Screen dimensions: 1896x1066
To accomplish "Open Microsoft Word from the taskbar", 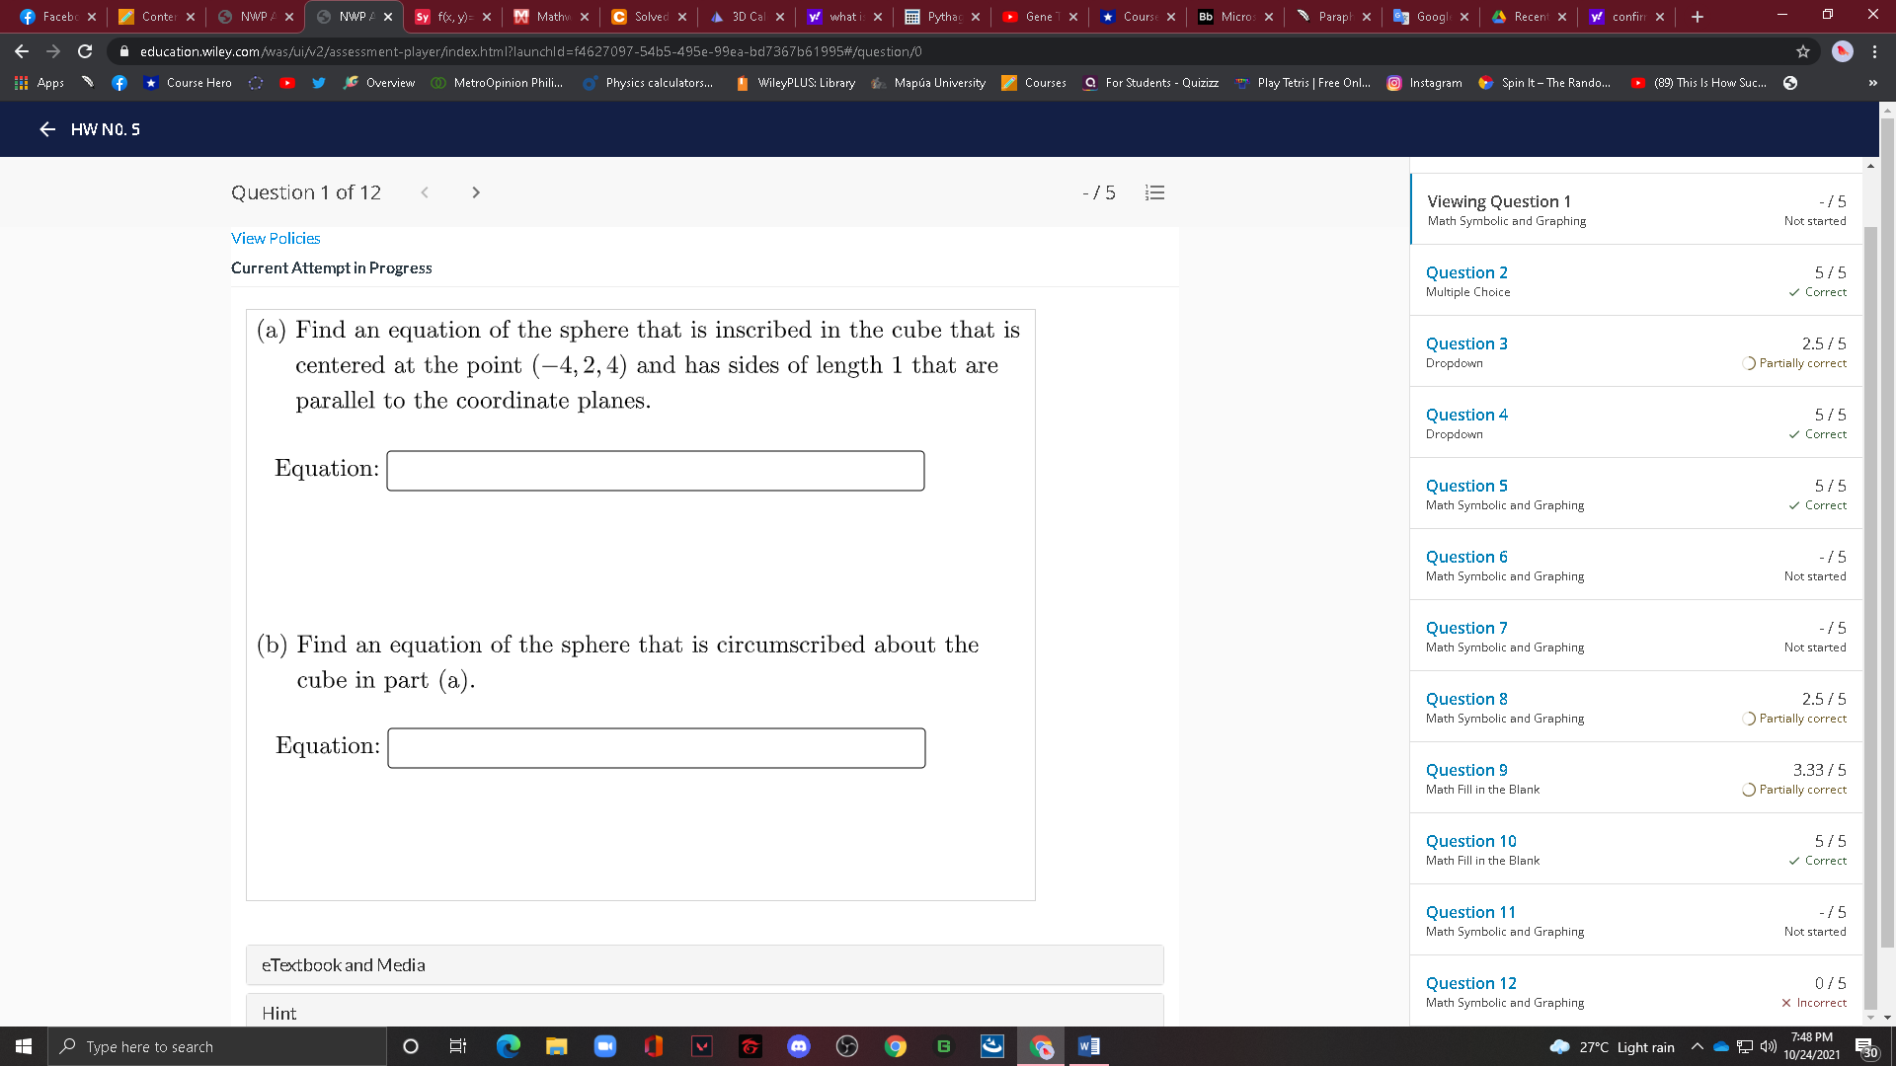I will point(1088,1046).
